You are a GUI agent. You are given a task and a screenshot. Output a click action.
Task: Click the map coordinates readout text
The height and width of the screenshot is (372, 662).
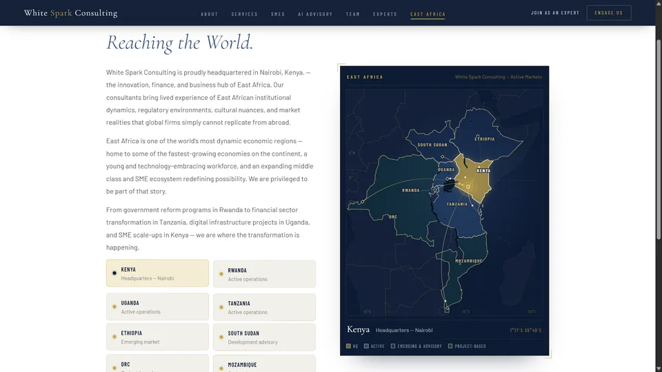point(525,330)
